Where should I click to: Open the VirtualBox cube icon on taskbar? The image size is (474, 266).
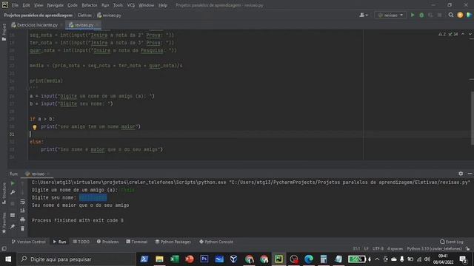[x=234, y=259]
